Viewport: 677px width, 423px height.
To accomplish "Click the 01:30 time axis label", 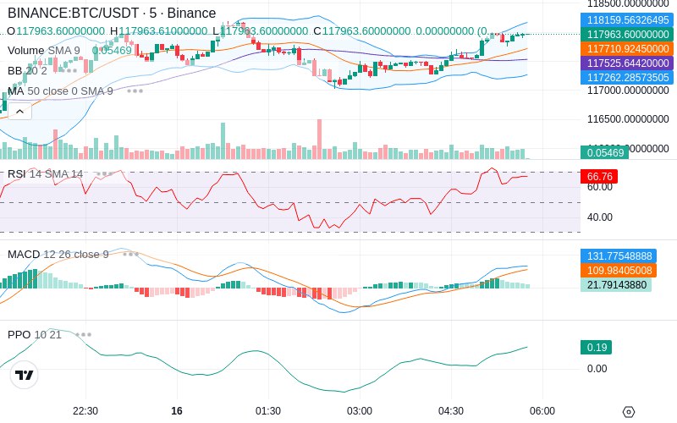I will [x=268, y=411].
